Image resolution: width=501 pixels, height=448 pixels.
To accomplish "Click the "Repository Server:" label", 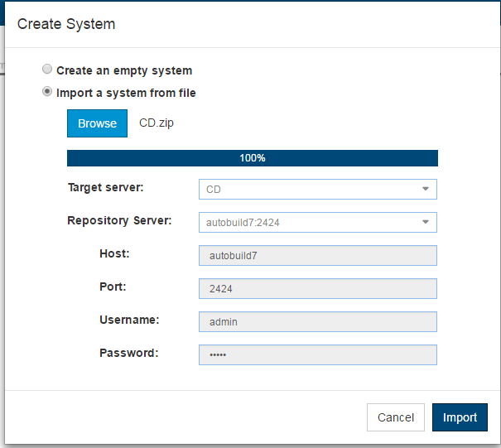I will (x=119, y=220).
